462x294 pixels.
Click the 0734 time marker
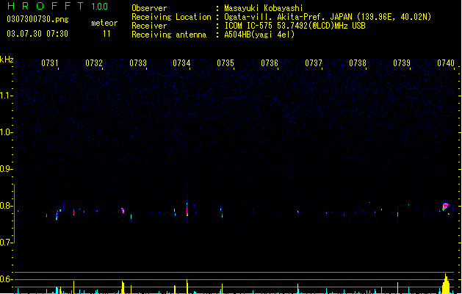click(x=181, y=63)
